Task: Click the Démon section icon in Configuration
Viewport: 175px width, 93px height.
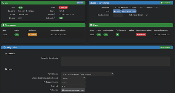Action: [x=6, y=69]
